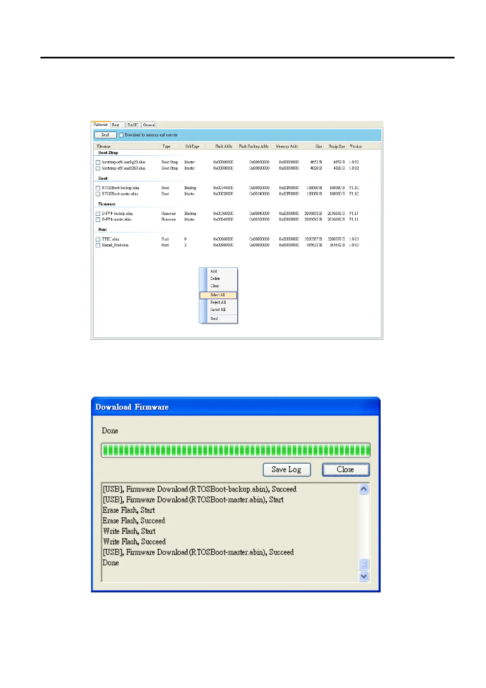Check B-FV4-master.abin file
Screen dimensions: 486x688
coord(98,219)
